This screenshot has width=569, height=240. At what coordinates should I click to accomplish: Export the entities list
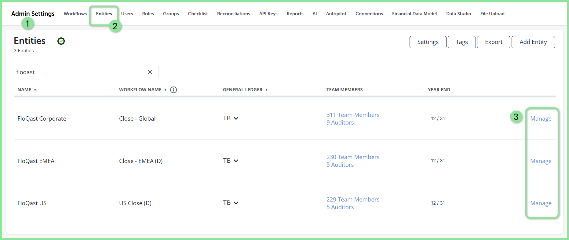[x=494, y=42]
